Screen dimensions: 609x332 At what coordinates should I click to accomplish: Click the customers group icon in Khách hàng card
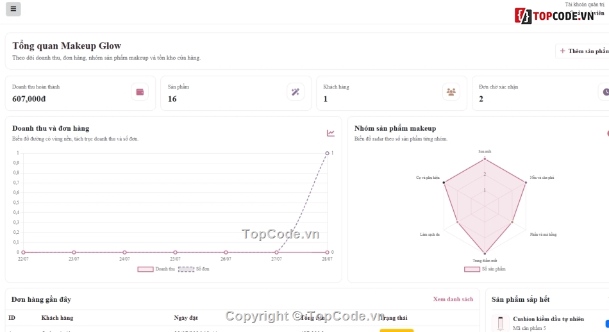(451, 92)
